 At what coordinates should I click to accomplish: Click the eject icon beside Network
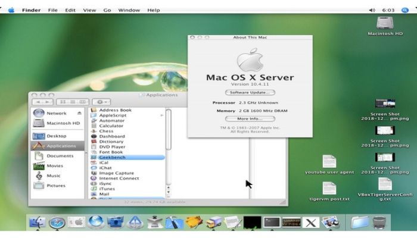pyautogui.click(x=79, y=113)
